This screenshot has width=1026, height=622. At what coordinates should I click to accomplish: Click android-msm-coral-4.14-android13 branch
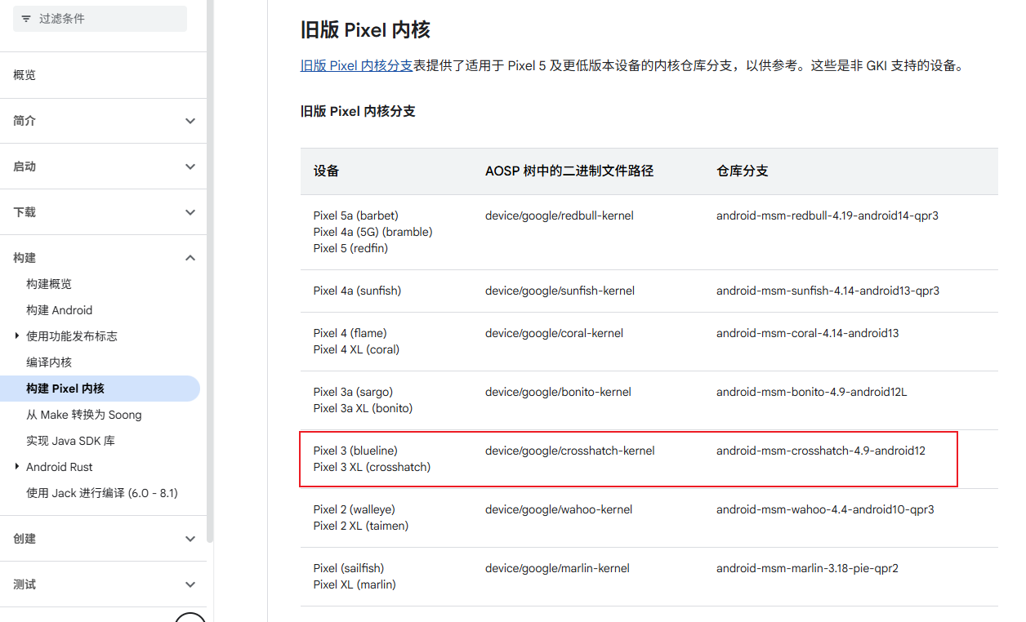click(x=808, y=333)
